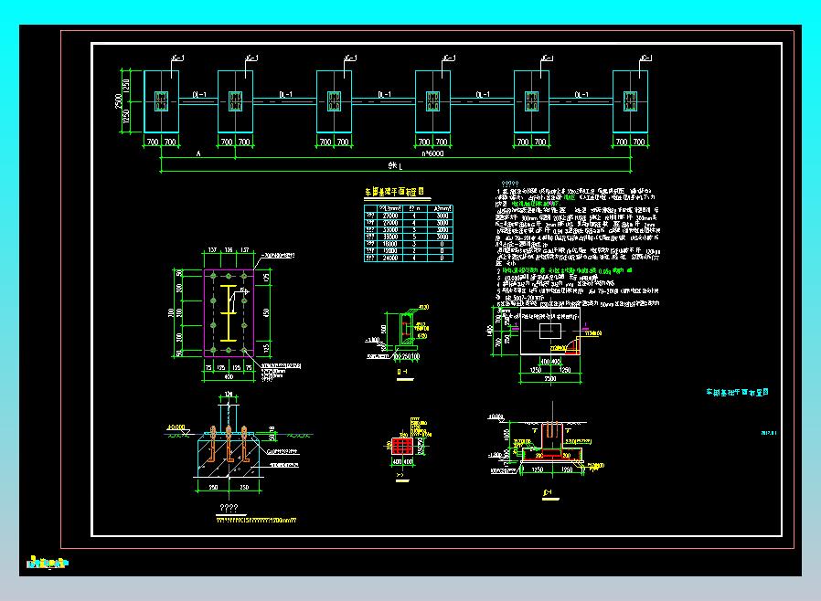Click the 1400 dimension left of the footing plan

pyautogui.click(x=491, y=331)
